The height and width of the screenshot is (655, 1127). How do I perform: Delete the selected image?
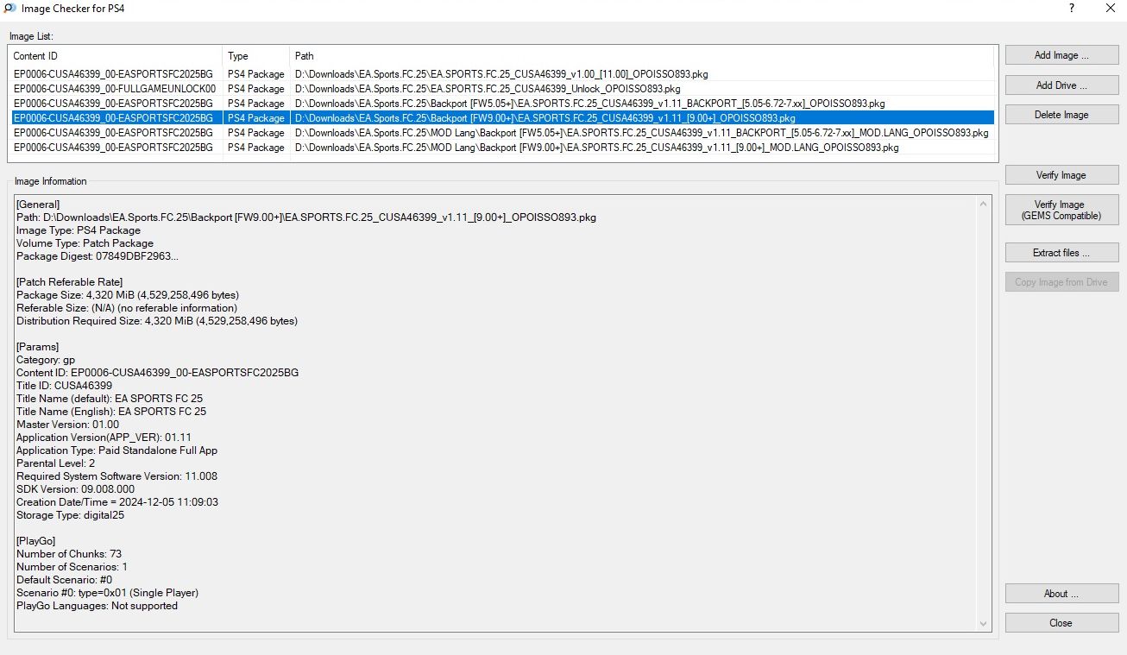click(x=1061, y=115)
